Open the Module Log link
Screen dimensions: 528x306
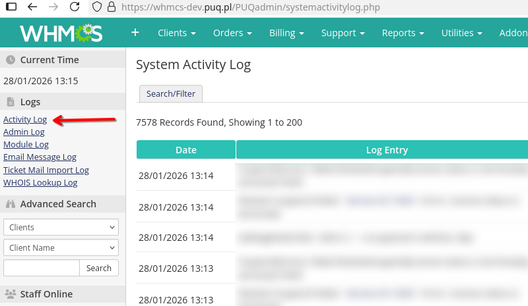tap(26, 145)
